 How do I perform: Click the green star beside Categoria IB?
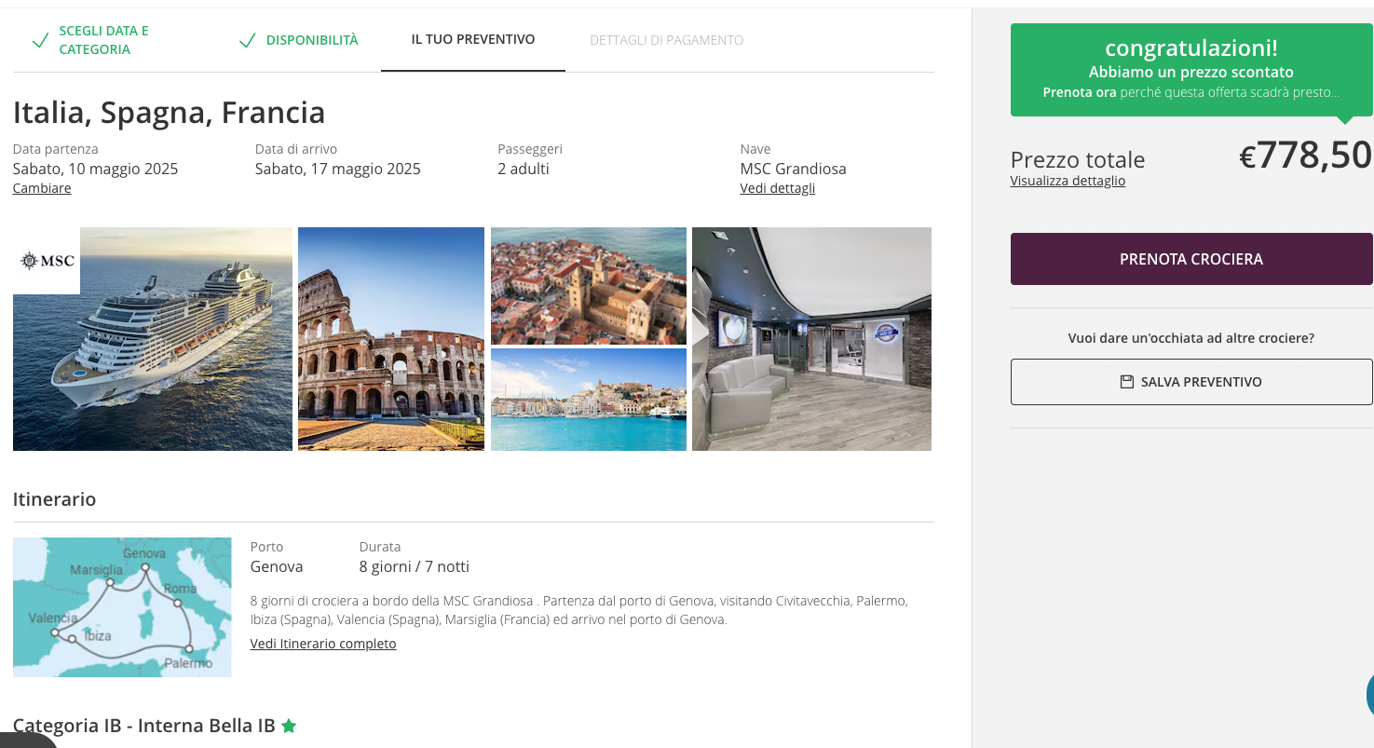289,726
